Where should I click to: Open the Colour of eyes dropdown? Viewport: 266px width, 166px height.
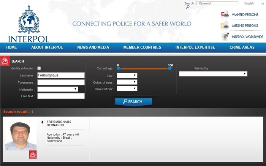coord(127,82)
